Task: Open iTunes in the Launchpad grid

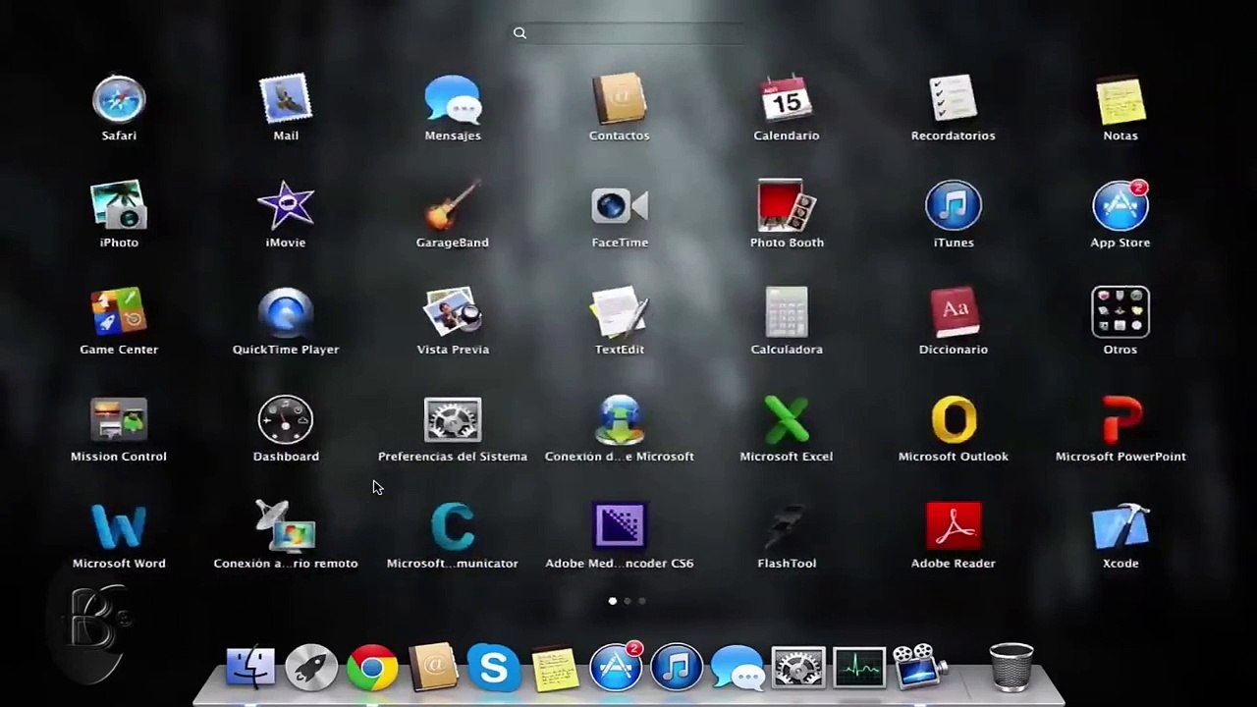Action: click(954, 207)
